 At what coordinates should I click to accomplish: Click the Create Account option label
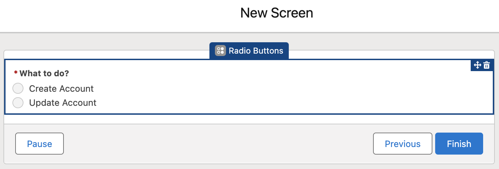61,89
